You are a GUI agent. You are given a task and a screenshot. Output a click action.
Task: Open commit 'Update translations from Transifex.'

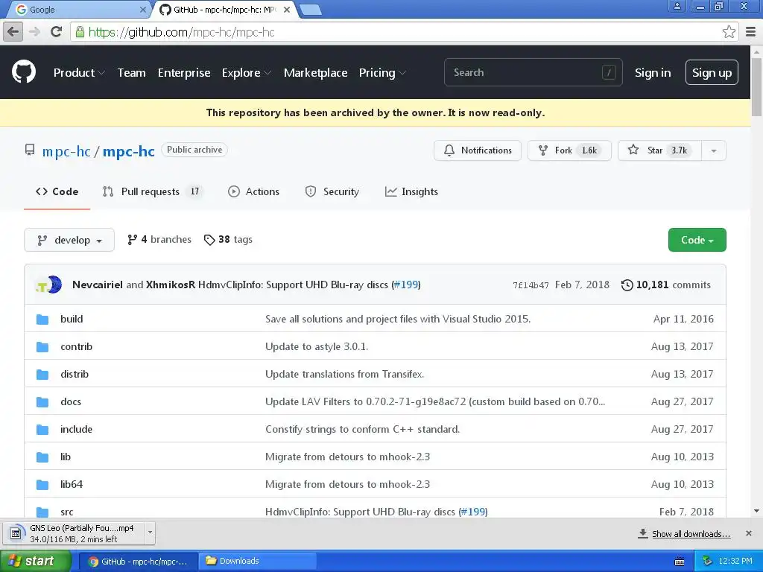(x=344, y=374)
